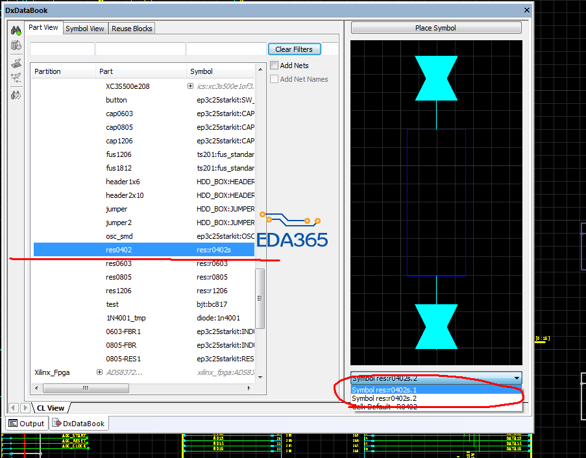Click the symbol preview canvas
586x458 pixels.
436,202
